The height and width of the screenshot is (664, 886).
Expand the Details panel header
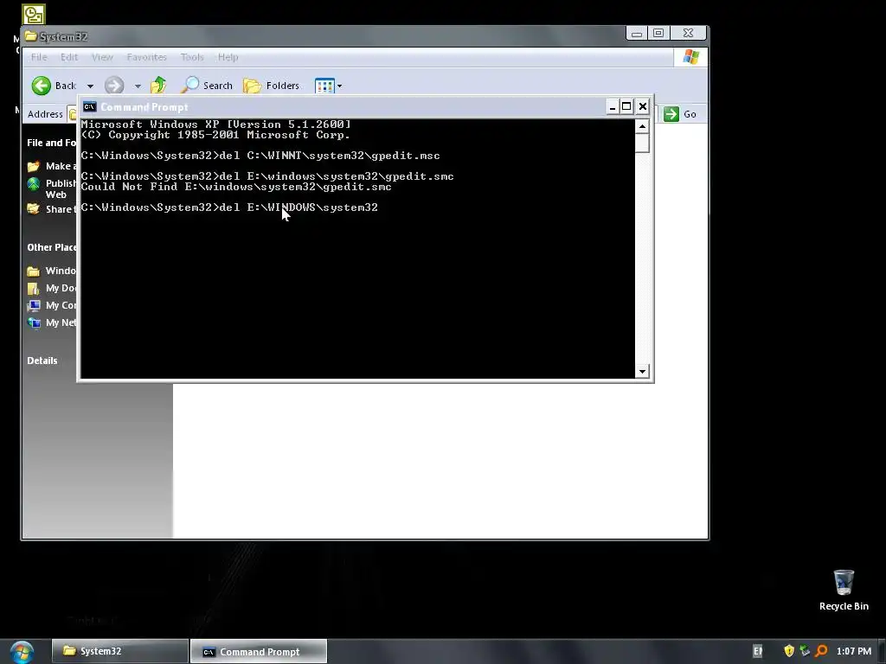(x=42, y=361)
